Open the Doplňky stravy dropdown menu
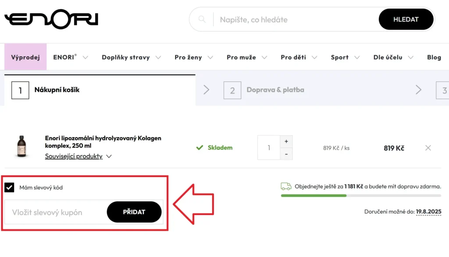 132,57
